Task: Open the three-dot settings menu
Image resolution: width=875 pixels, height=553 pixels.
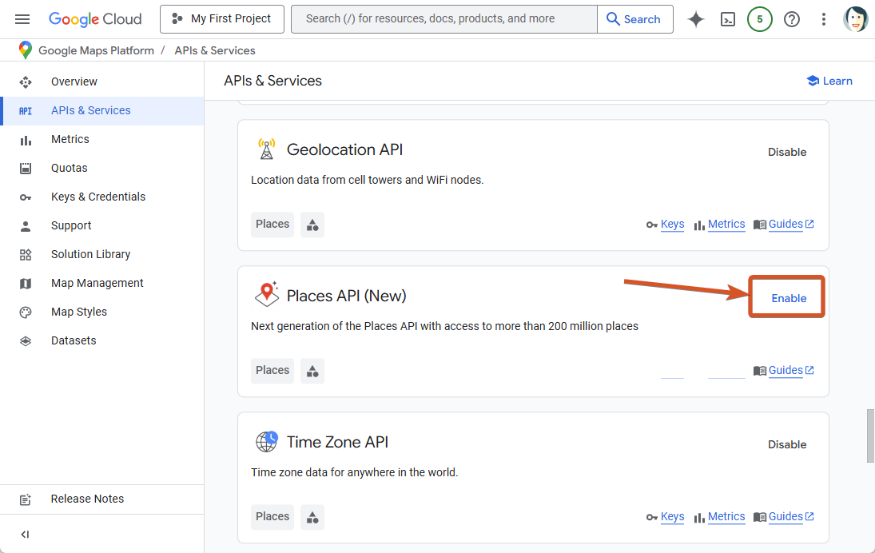Action: [823, 19]
